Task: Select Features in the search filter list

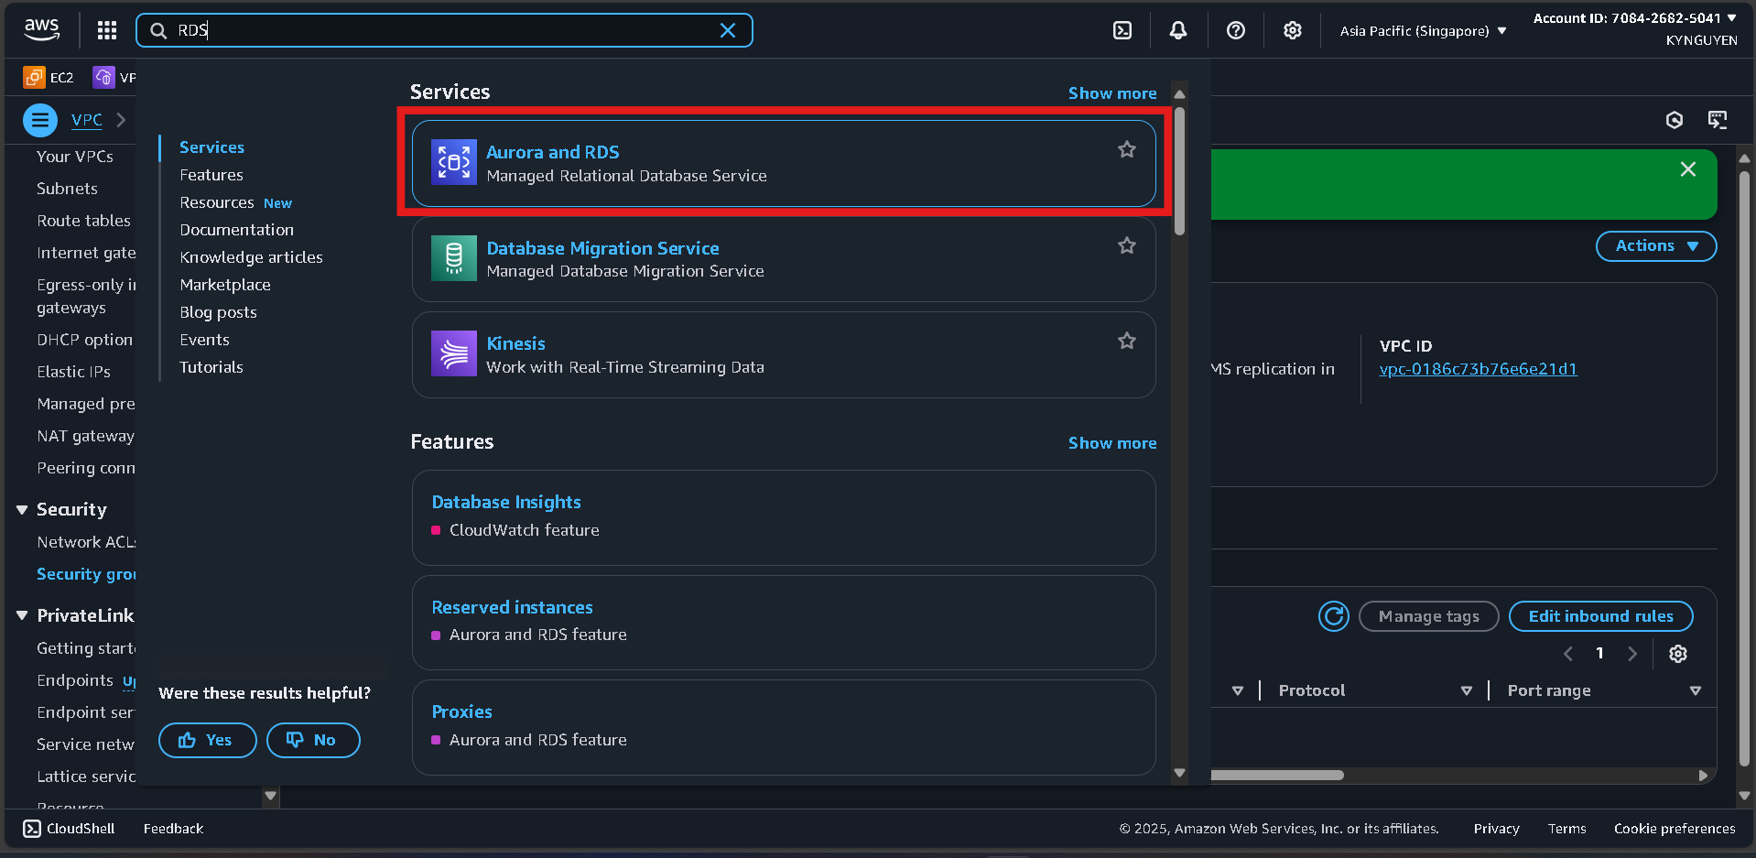Action: tap(211, 175)
